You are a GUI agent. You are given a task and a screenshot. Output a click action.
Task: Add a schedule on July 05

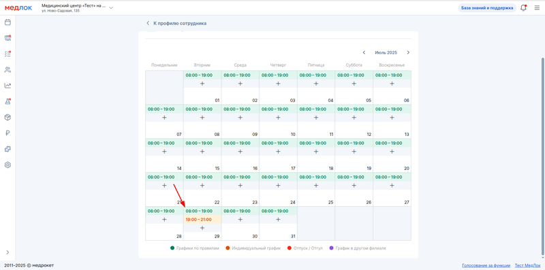pyautogui.click(x=354, y=84)
